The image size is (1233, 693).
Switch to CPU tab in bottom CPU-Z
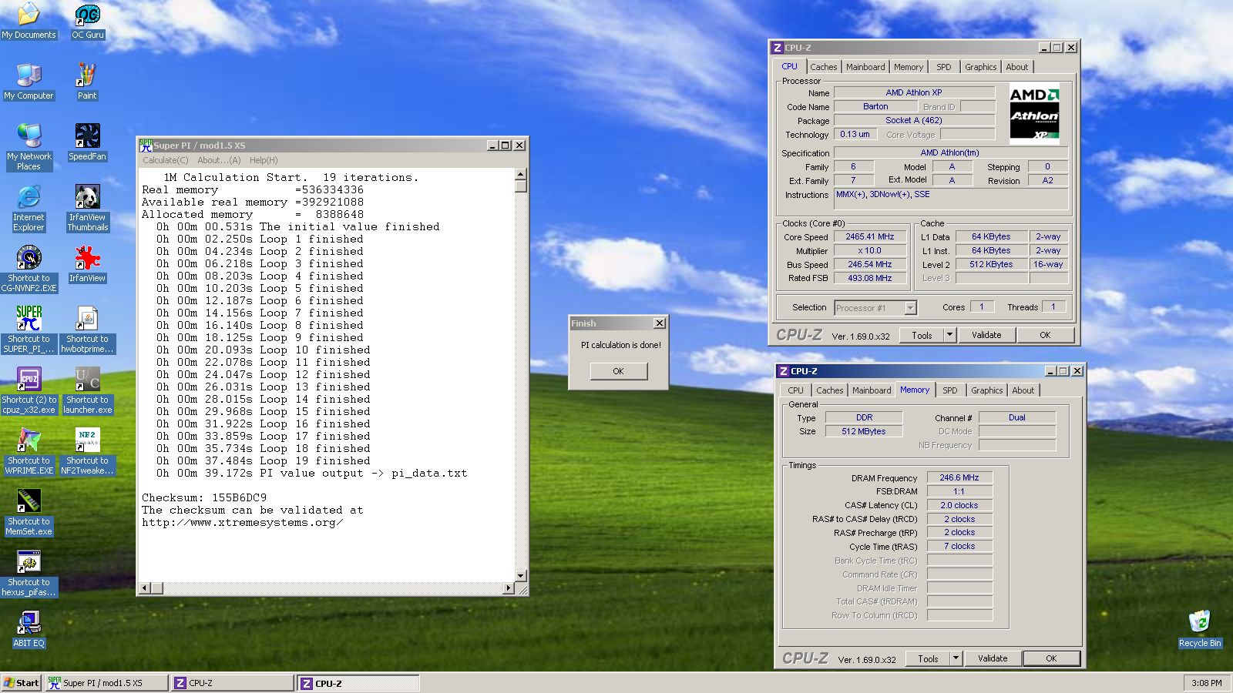[796, 390]
